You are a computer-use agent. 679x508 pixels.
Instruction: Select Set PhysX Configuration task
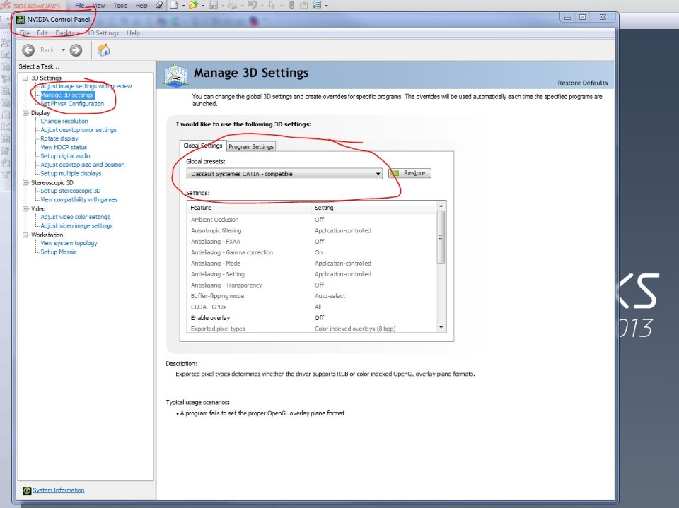click(x=72, y=104)
